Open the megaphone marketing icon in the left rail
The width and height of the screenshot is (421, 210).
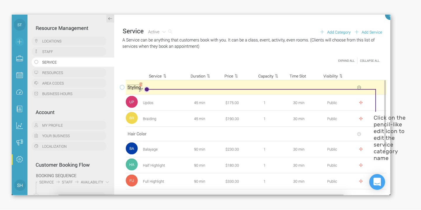[20, 142]
